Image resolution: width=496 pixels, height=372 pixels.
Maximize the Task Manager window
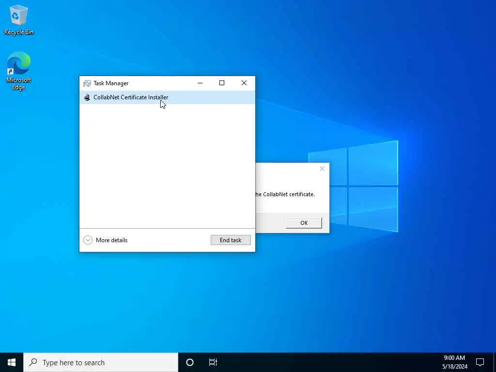coord(222,83)
